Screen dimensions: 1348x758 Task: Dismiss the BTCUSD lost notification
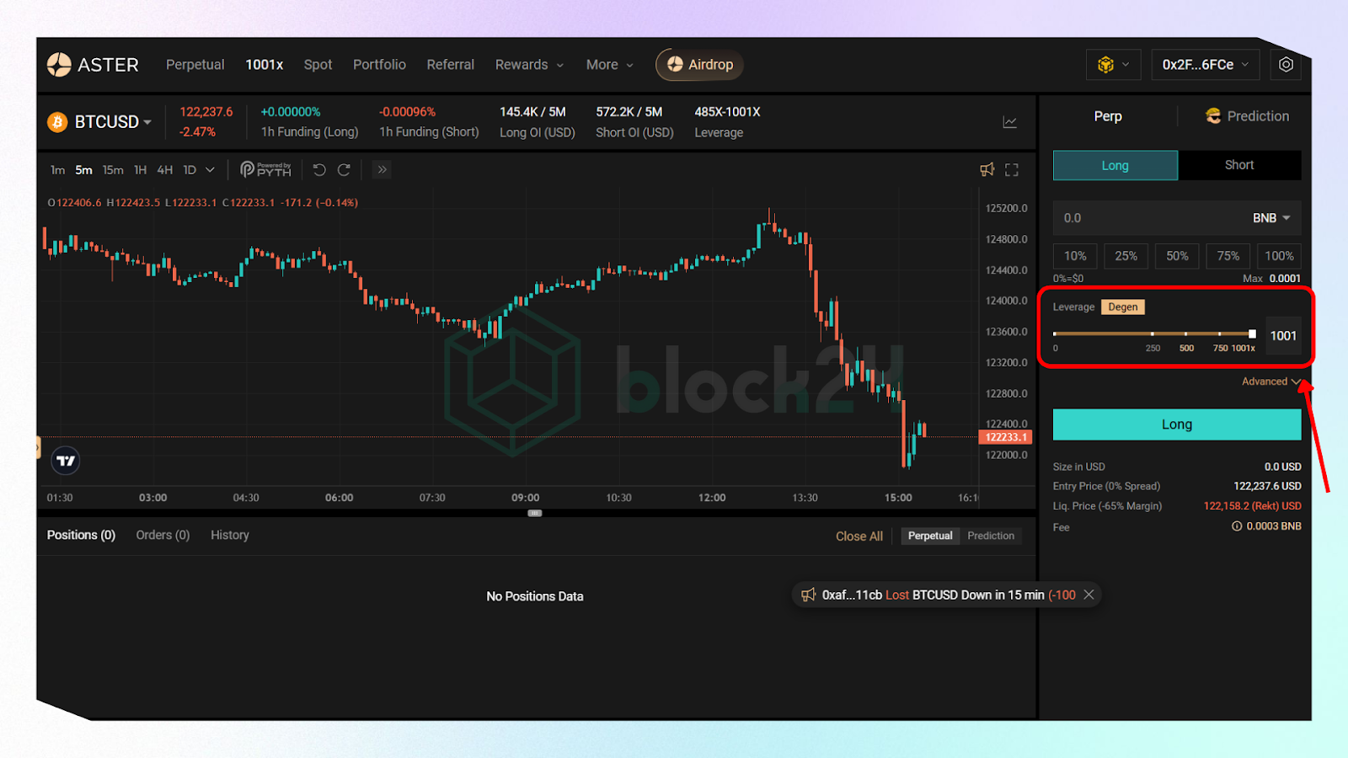click(x=1089, y=595)
